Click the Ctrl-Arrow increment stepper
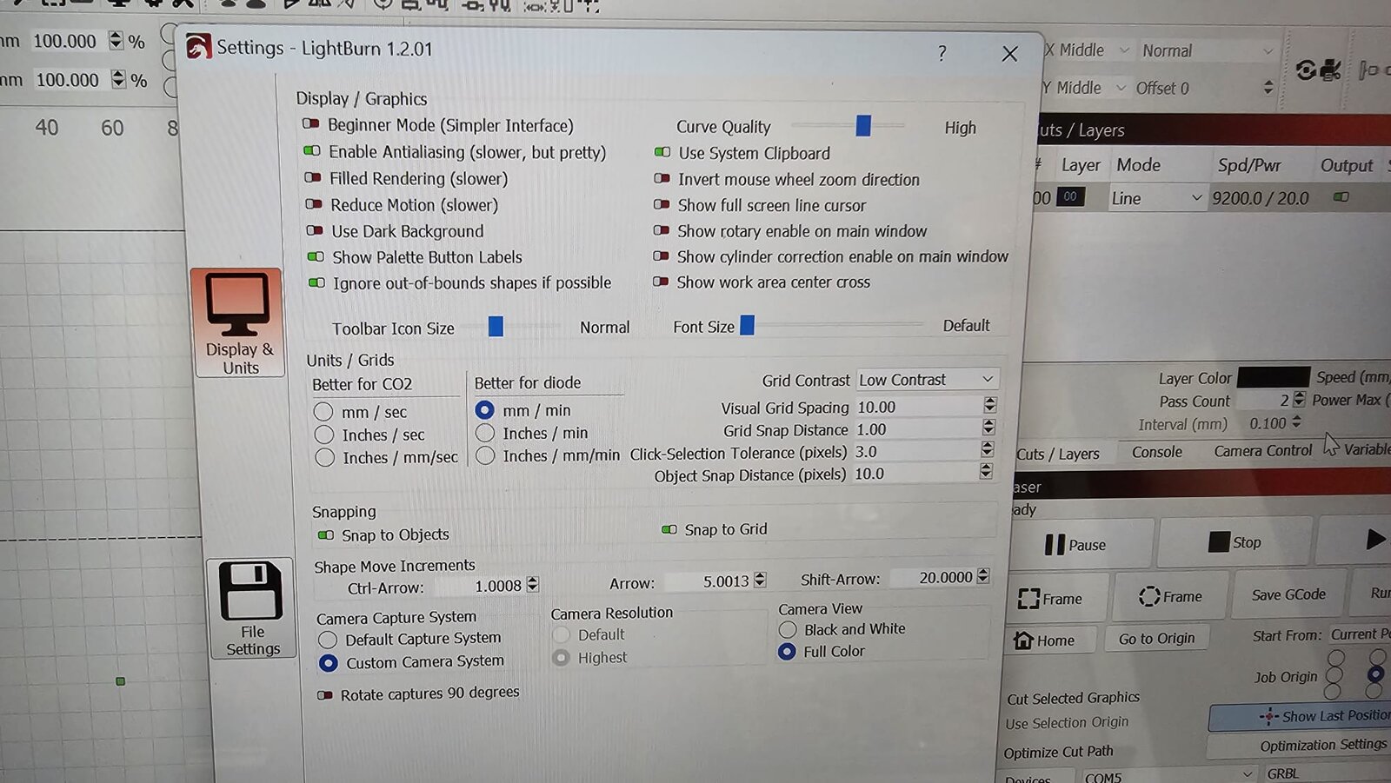 [x=533, y=585]
